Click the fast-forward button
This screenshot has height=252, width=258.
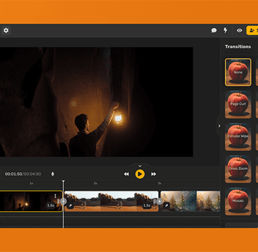point(153,174)
